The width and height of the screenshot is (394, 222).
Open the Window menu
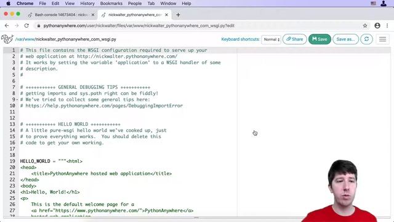pos(168,4)
